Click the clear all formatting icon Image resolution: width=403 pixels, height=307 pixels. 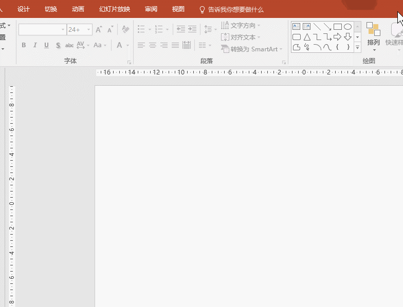125,30
